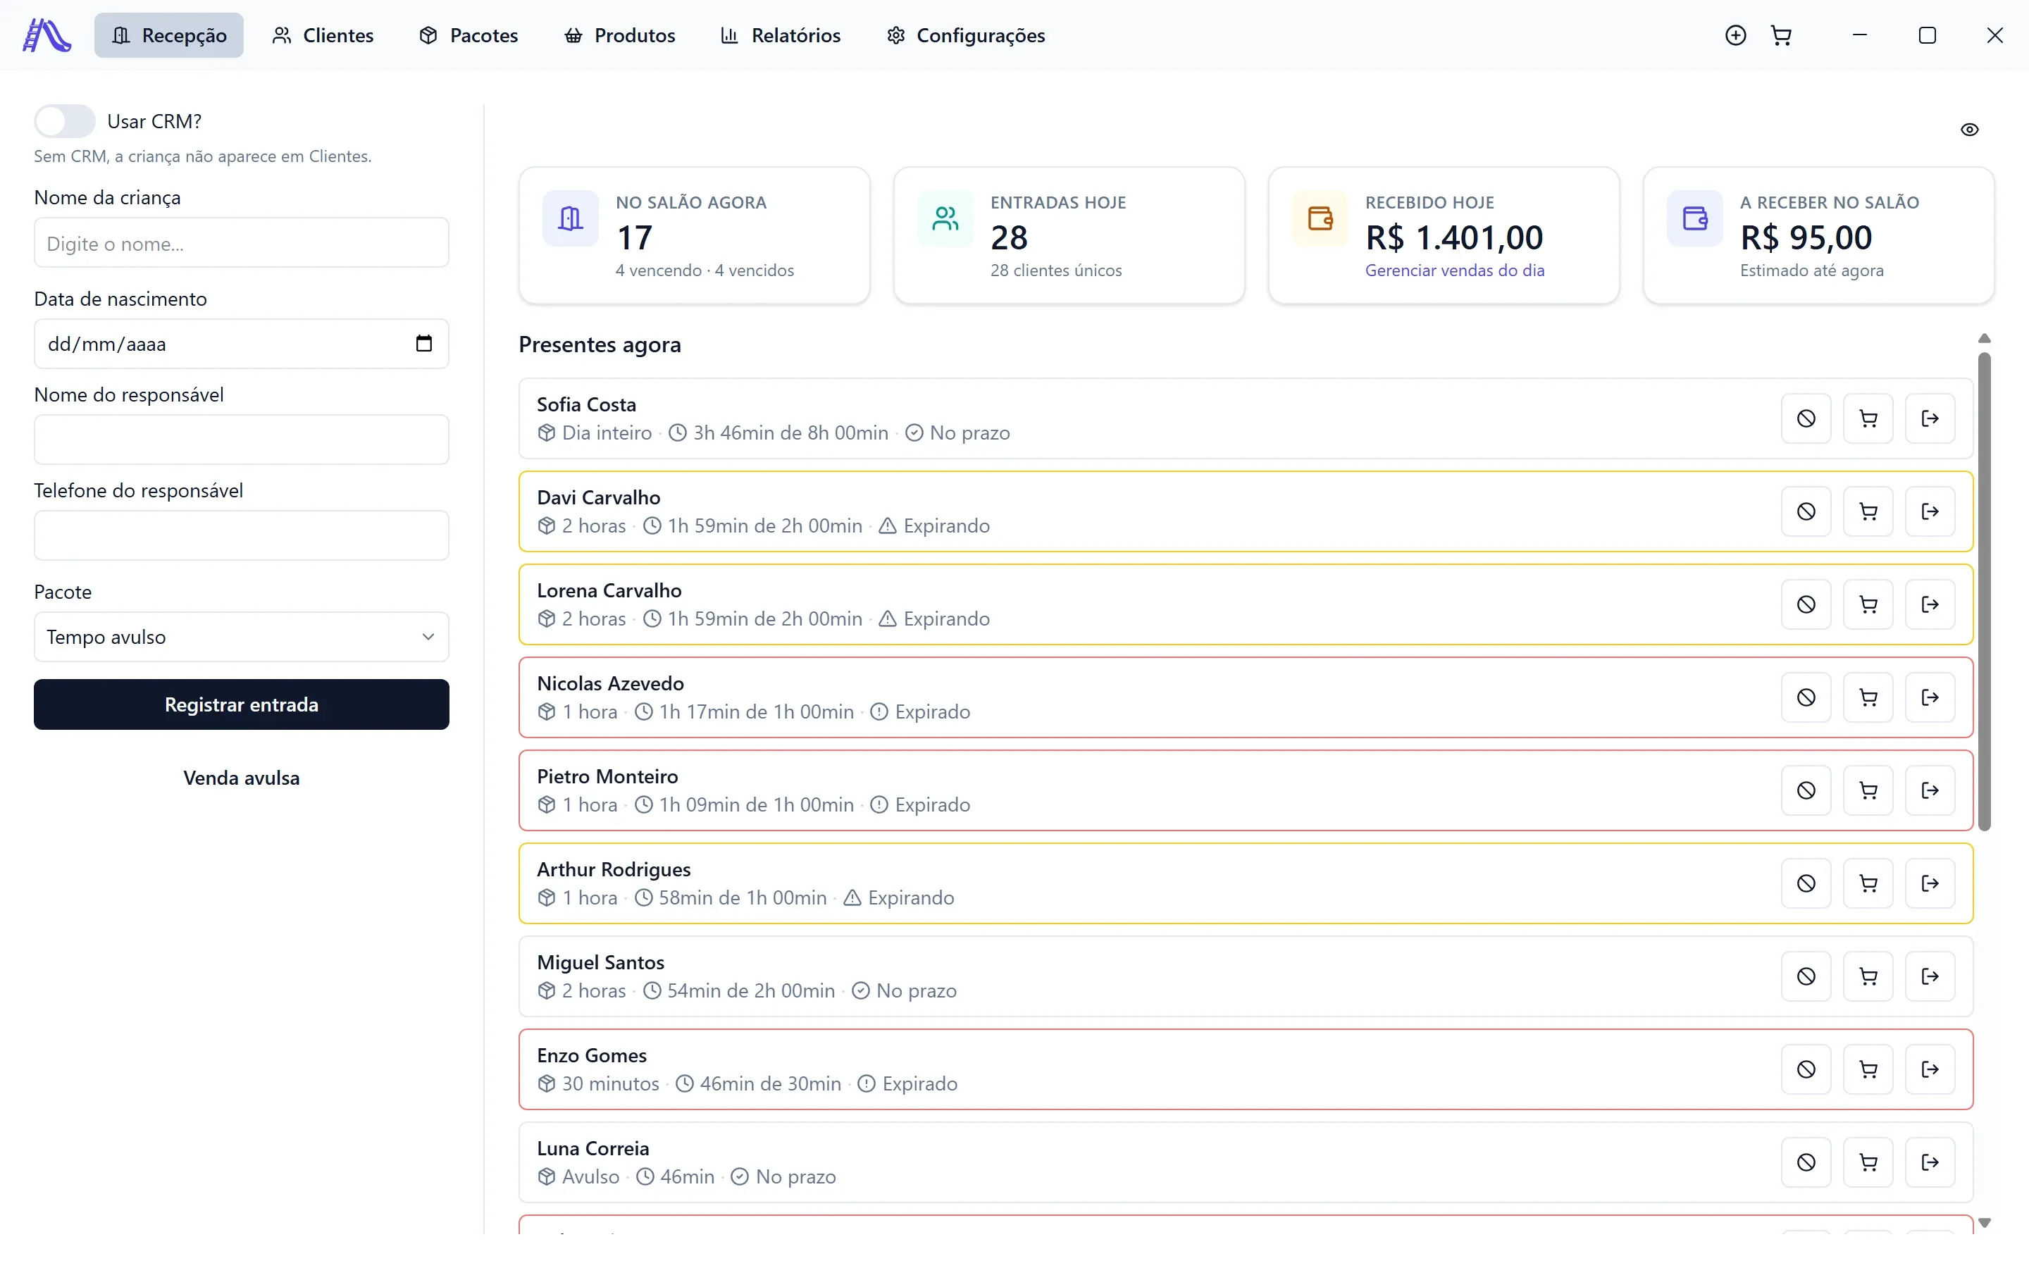Go to the Clientes tab

[323, 35]
